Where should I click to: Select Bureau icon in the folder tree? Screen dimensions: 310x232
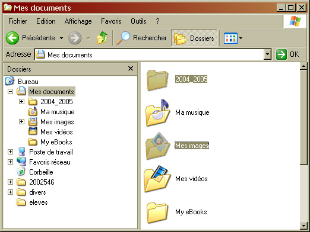point(10,81)
